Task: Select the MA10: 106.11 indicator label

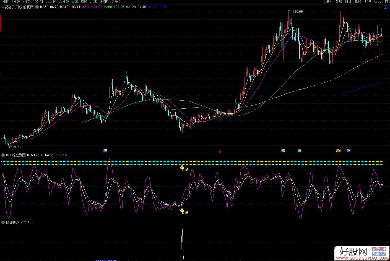Action: click(70, 7)
